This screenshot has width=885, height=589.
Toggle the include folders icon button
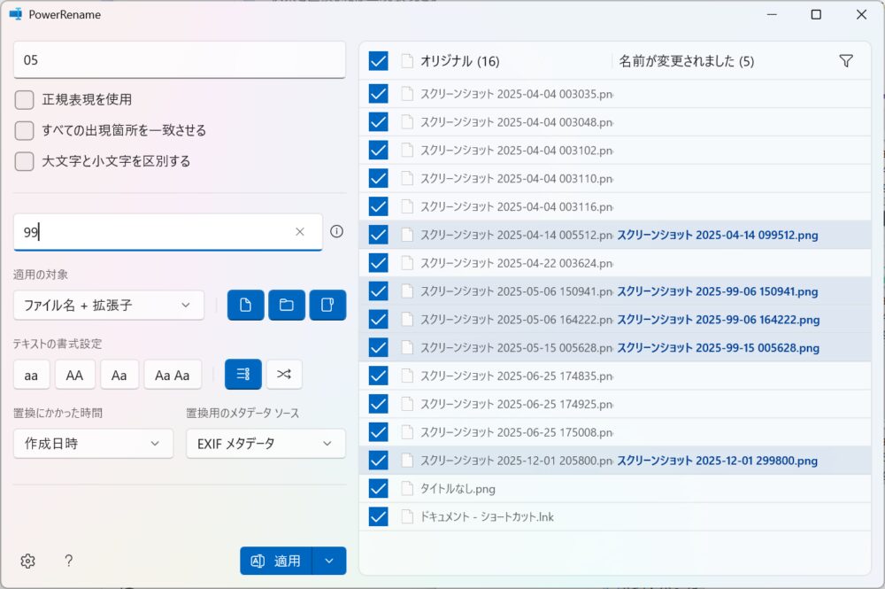(x=287, y=305)
